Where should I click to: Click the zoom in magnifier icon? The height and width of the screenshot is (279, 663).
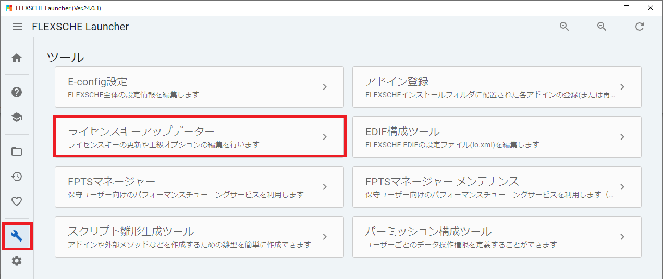564,27
